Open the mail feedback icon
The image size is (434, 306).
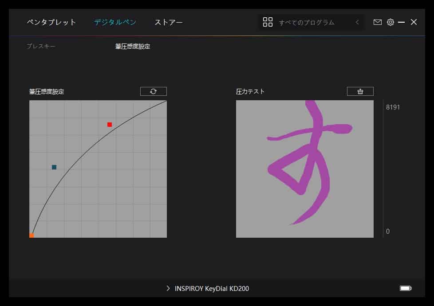(x=377, y=22)
